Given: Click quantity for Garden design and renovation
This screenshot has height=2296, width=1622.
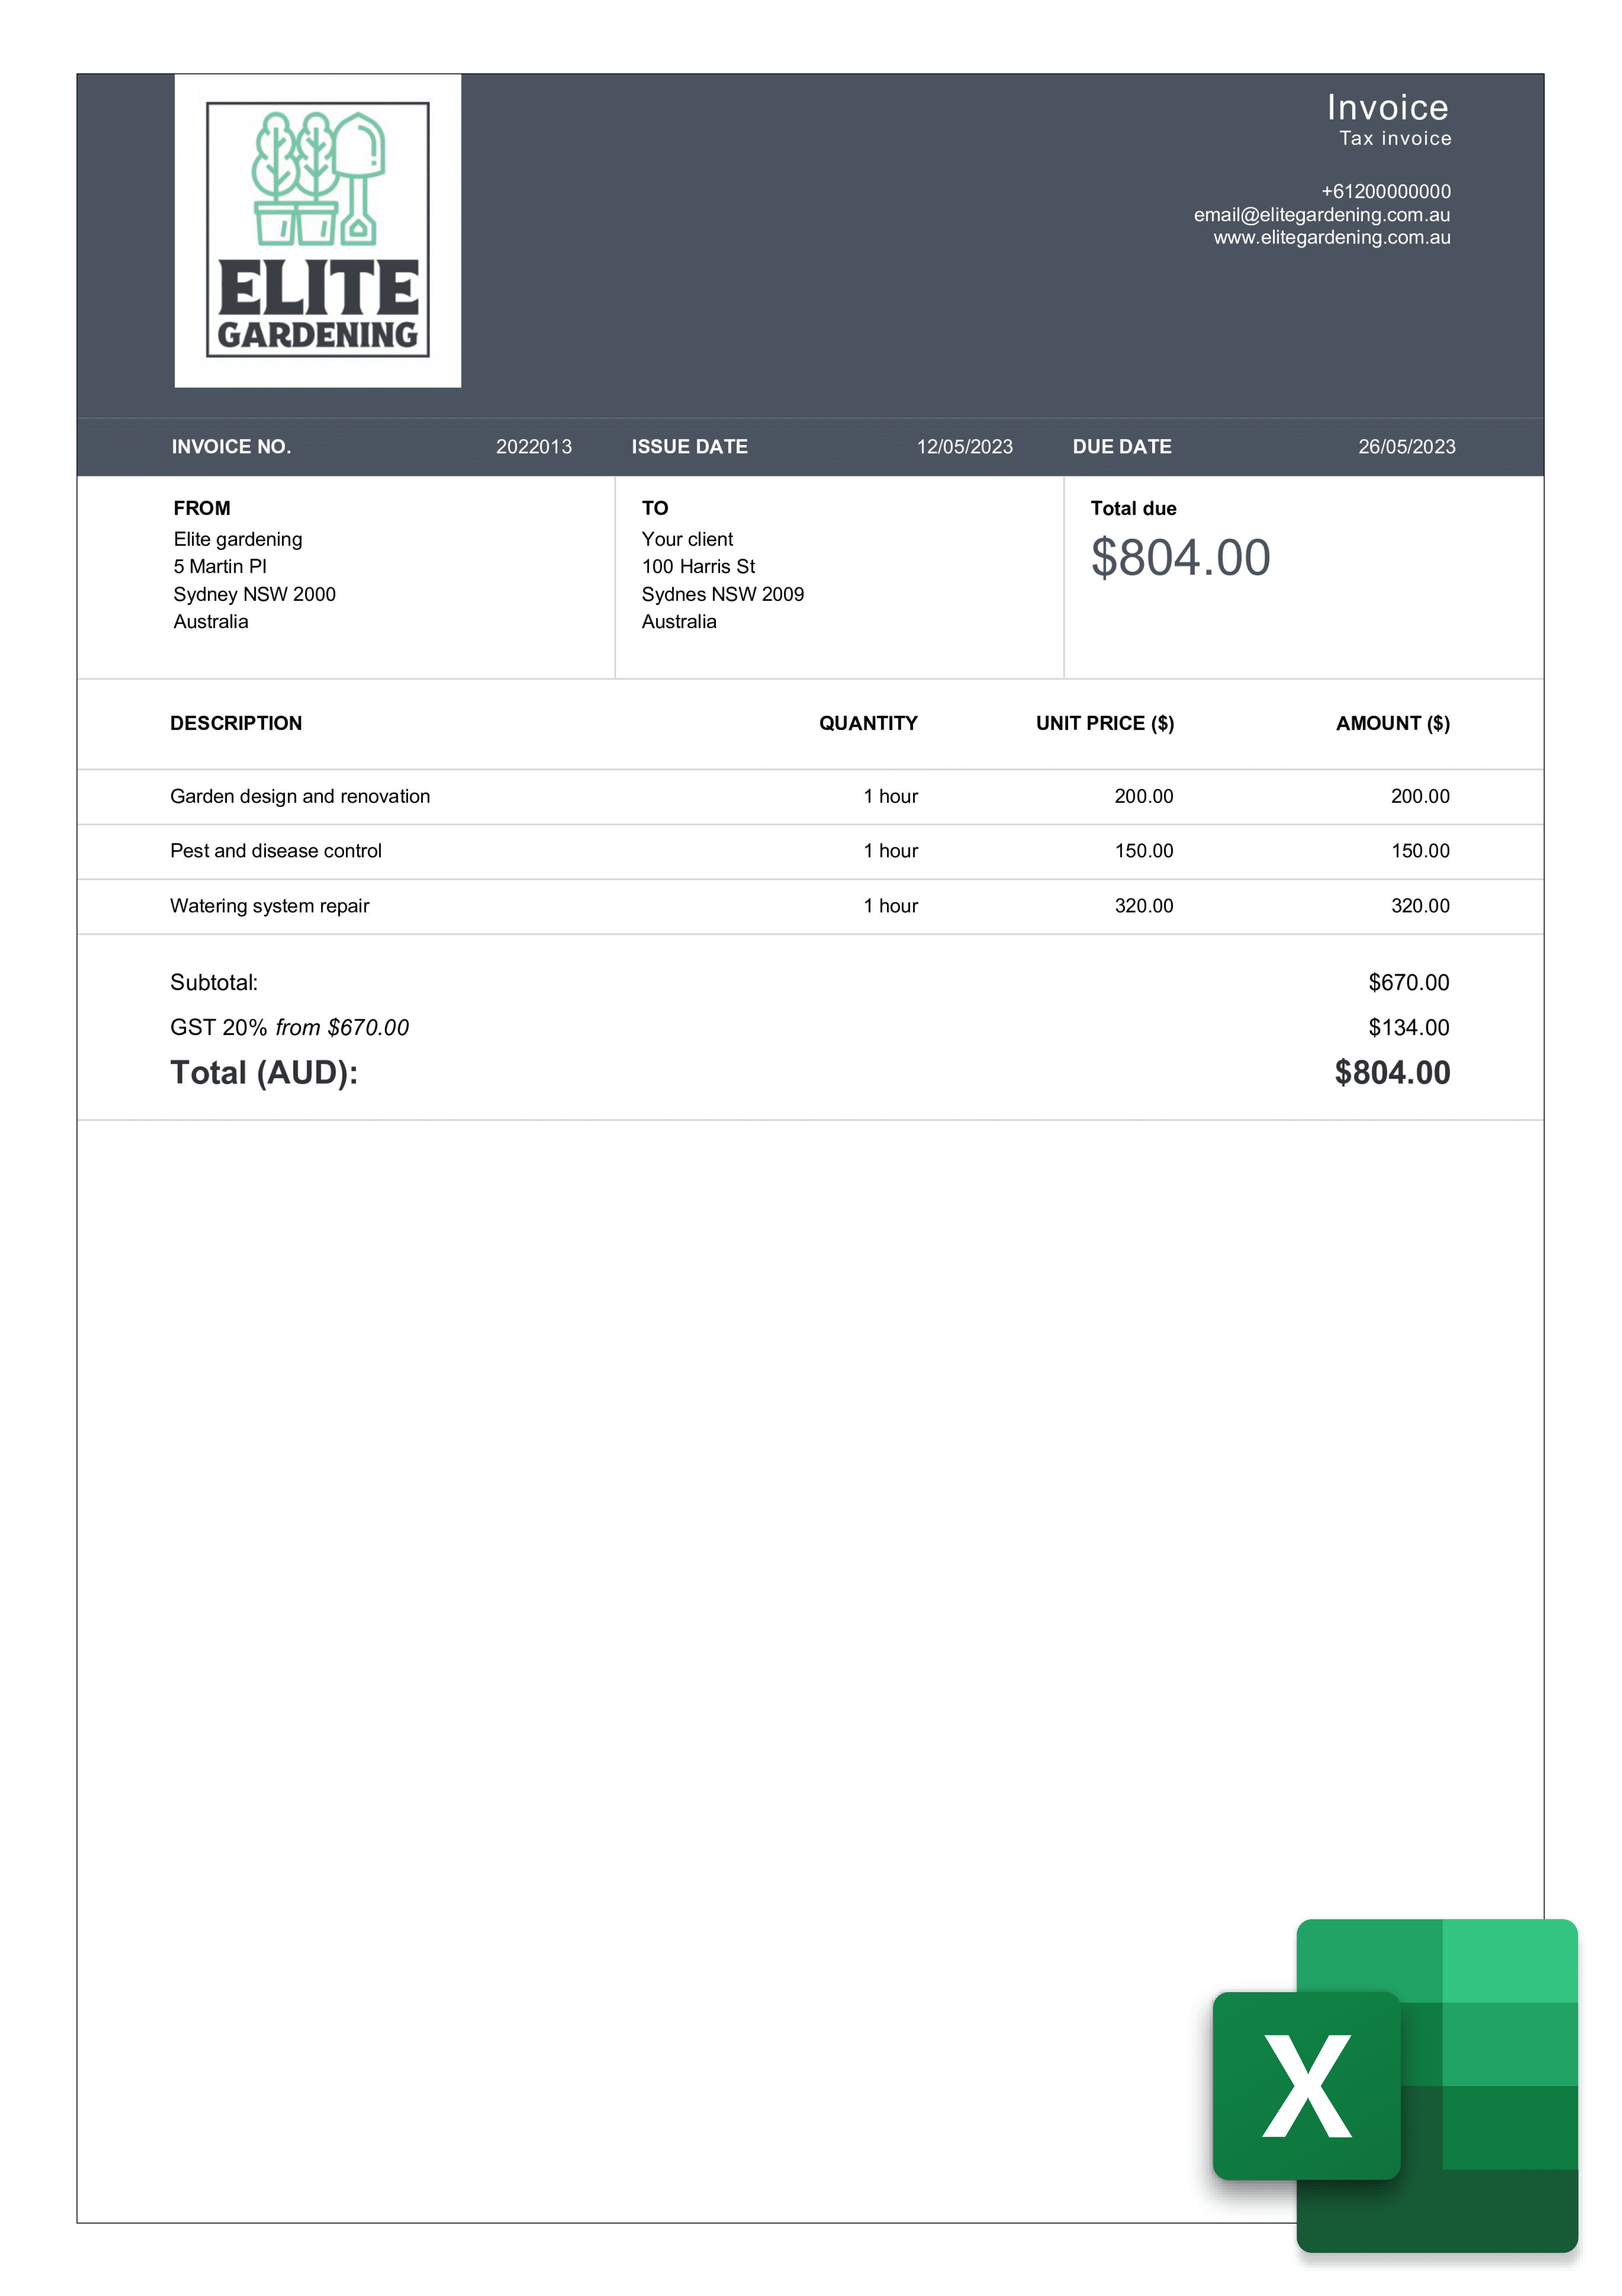Looking at the screenshot, I should (891, 797).
